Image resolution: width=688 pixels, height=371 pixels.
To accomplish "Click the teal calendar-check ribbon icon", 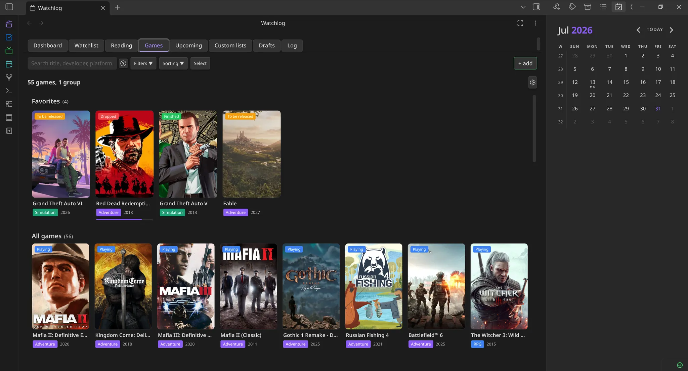I will click(x=9, y=64).
